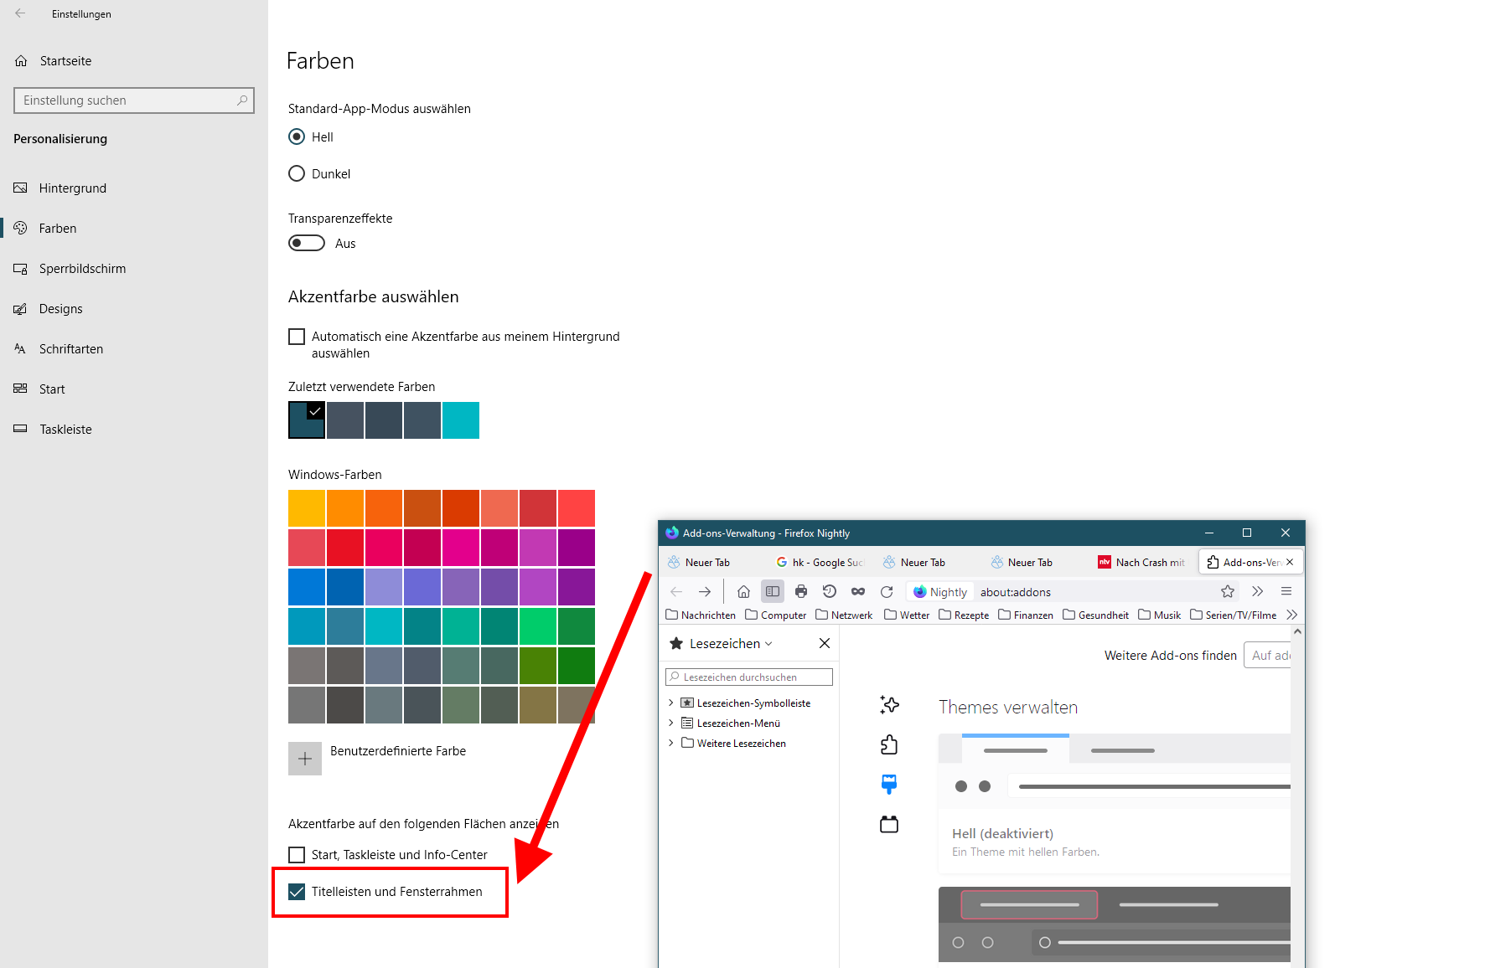This screenshot has height=968, width=1485.
Task: Turn on the Transparenzeffekte switch
Action: (307, 244)
